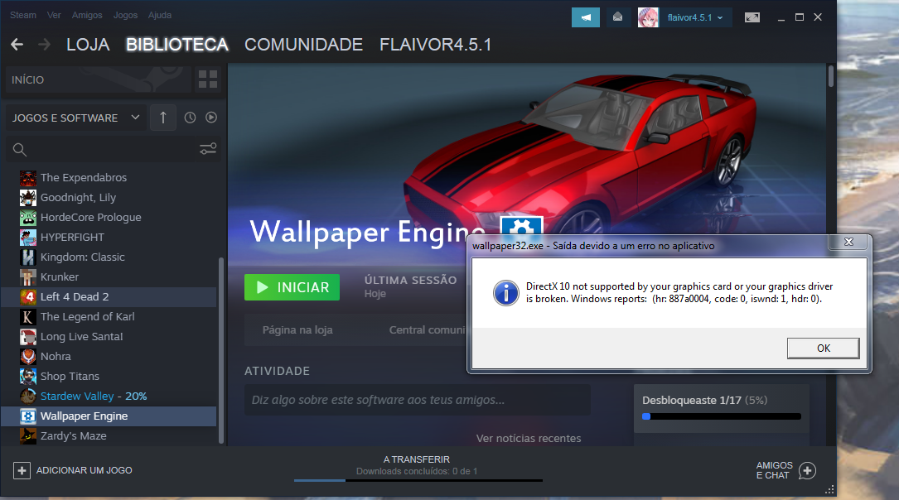Close the wallpaper32.exe error dialog
Image resolution: width=899 pixels, height=500 pixels.
[x=848, y=243]
